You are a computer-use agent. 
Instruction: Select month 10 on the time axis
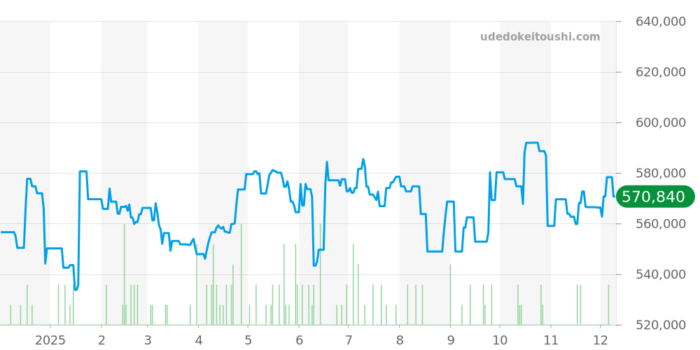(500, 341)
